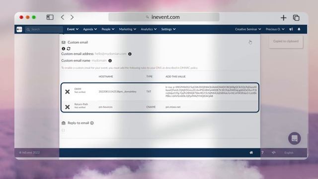
Task: Click the home icon in footer
Action: [251, 153]
